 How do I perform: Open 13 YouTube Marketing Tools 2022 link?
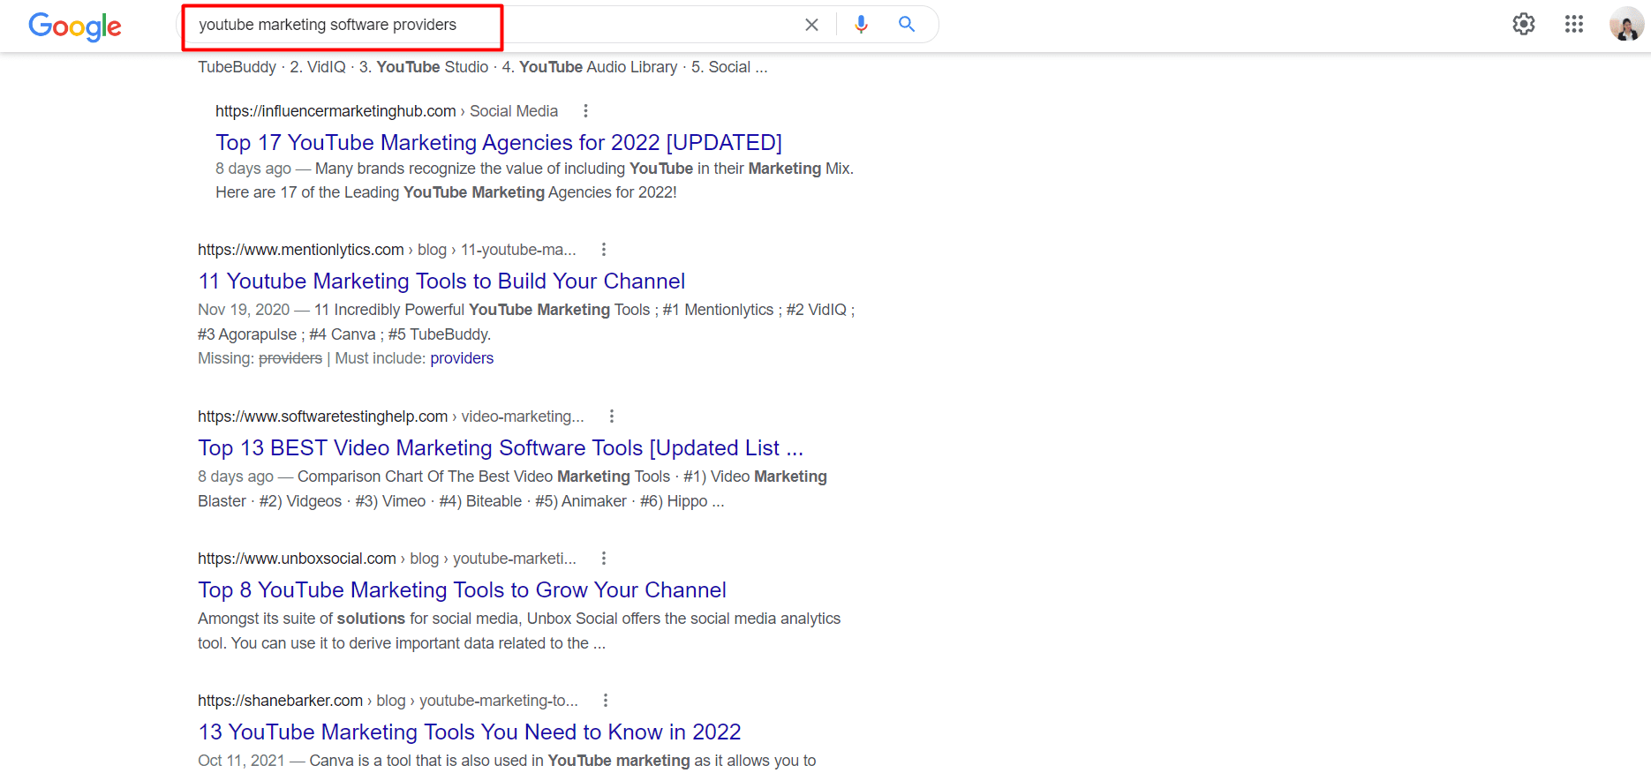click(470, 732)
